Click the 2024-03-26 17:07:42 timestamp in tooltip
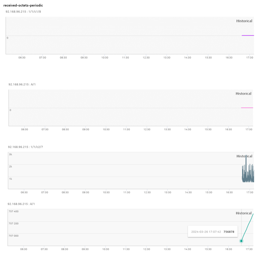 [206, 232]
